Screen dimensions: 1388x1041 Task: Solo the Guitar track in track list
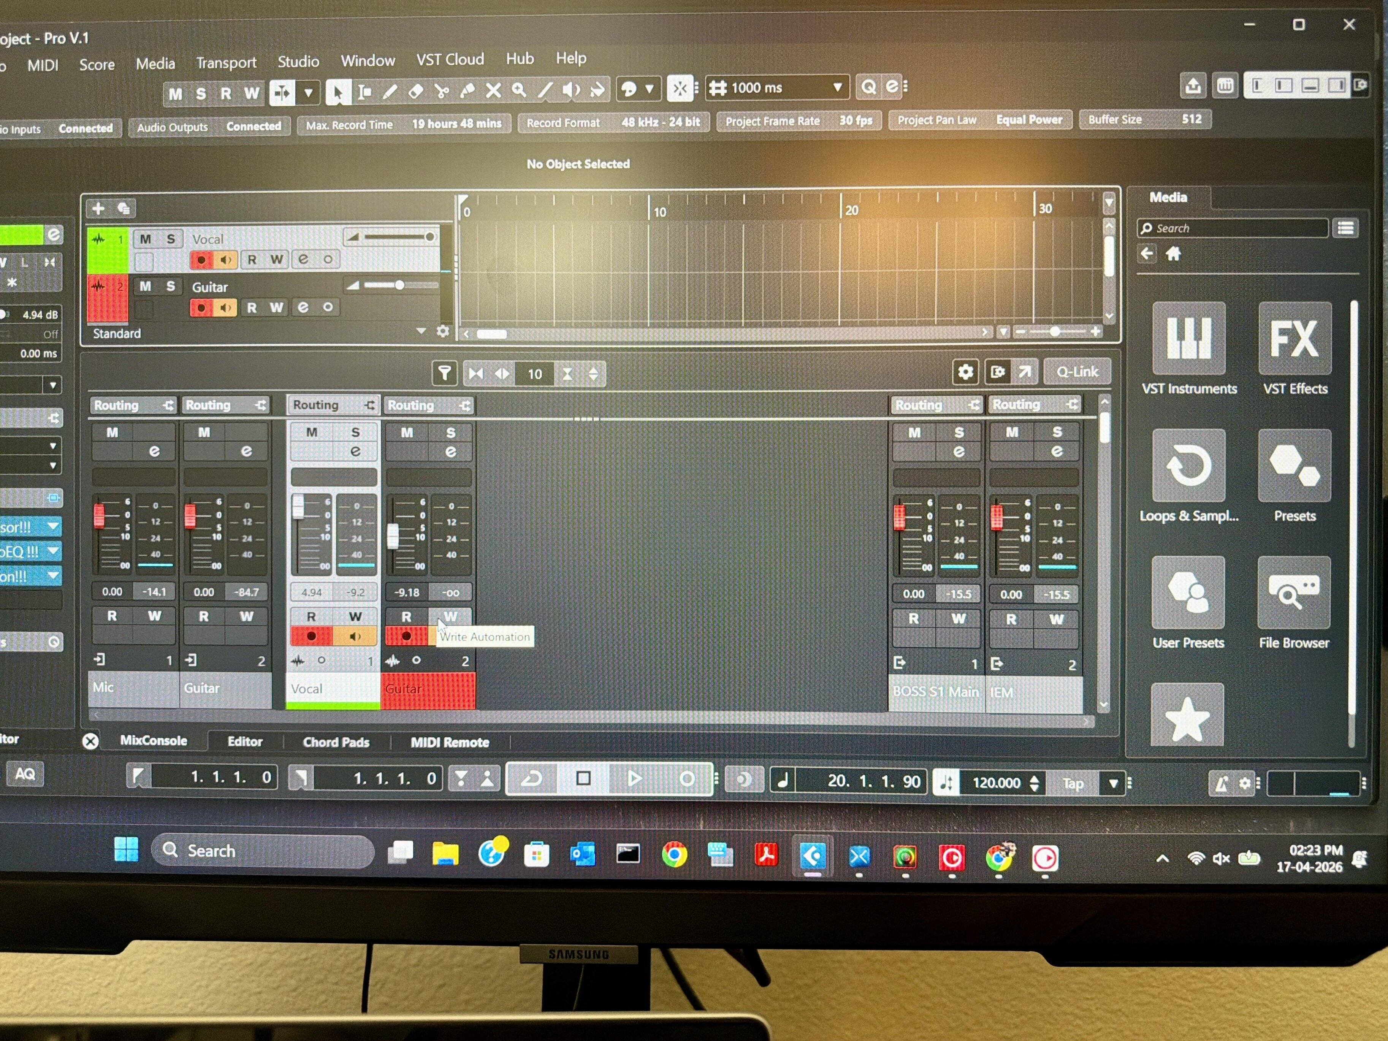[x=171, y=286]
